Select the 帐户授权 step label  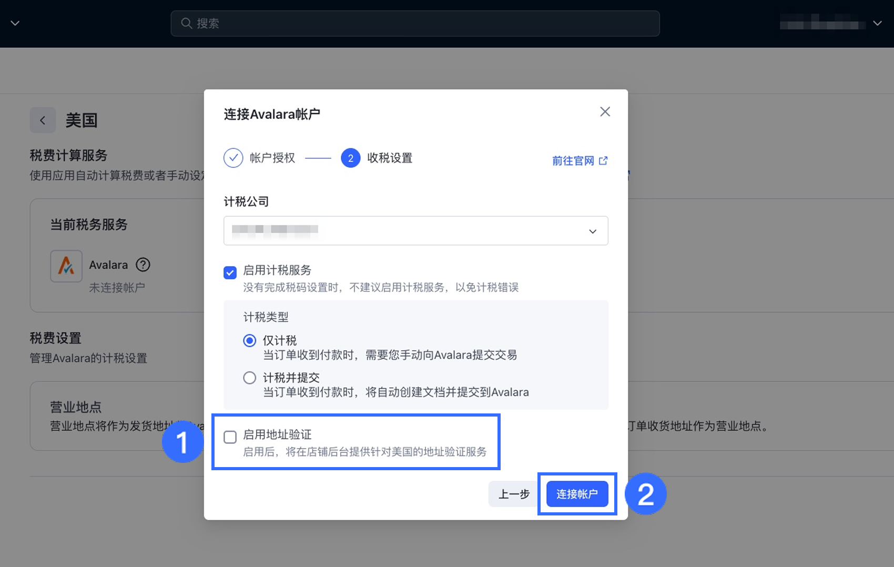[273, 157]
